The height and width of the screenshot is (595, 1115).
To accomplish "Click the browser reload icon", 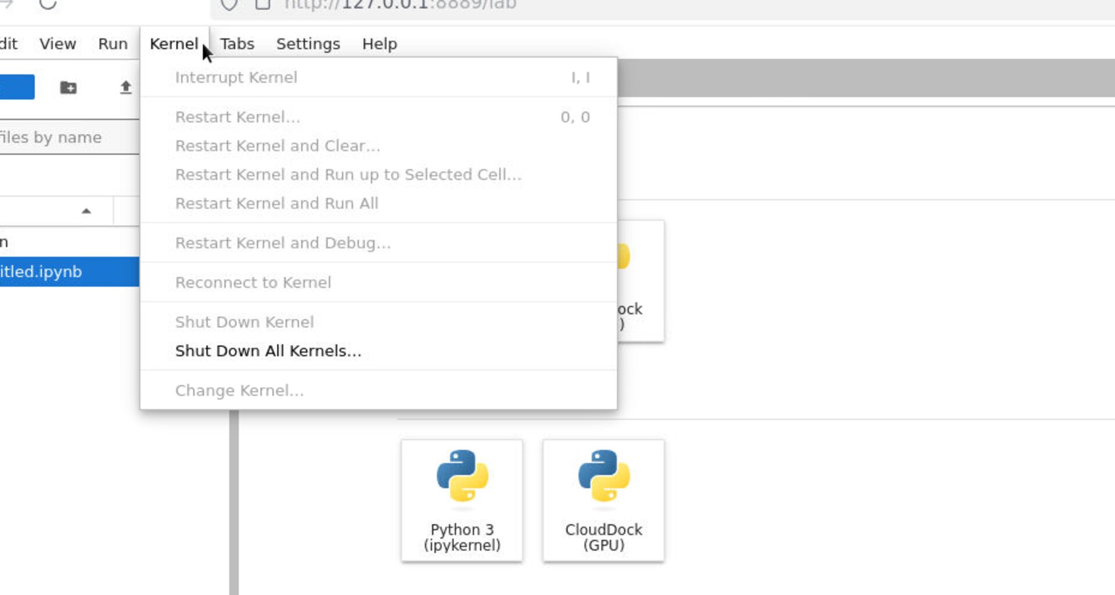I will 48,5.
